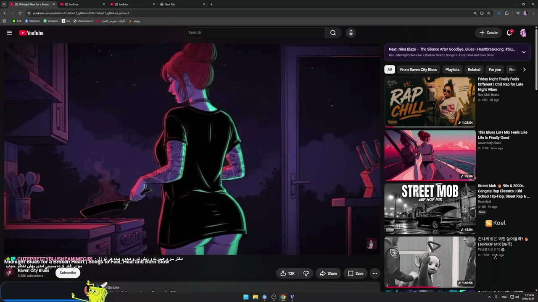Click Chrome icon in taskbar

point(283,297)
